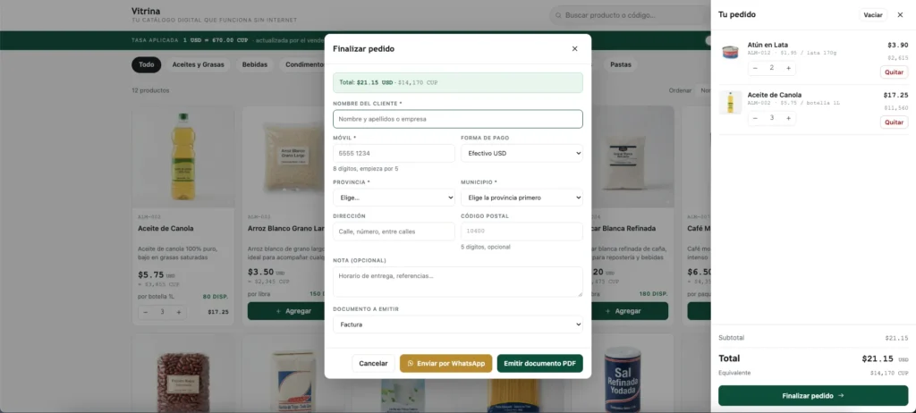This screenshot has width=916, height=413.
Task: Click the Subtotal $21.15 amount
Action: (x=896, y=338)
